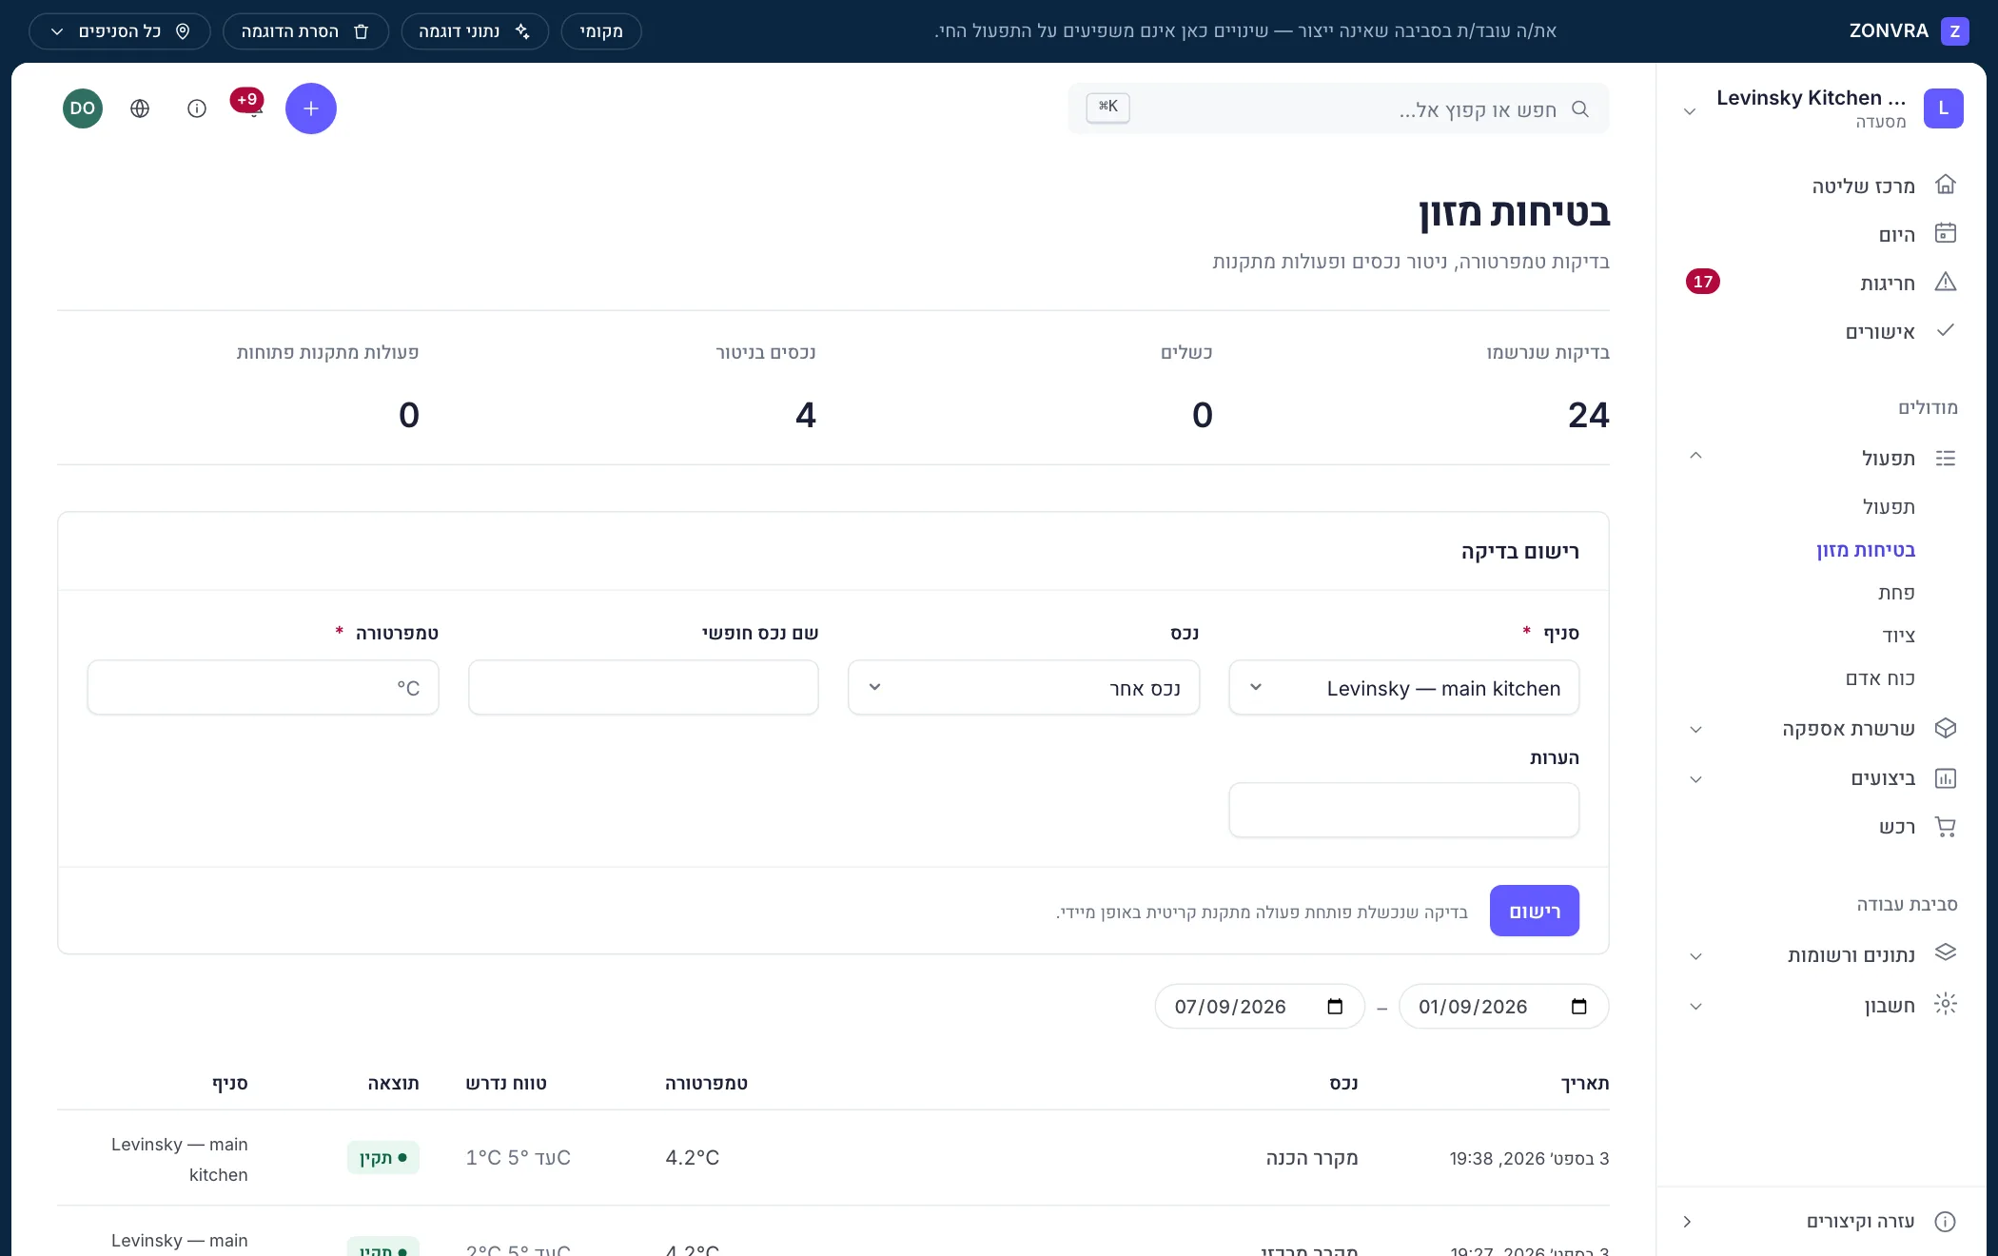Click the ZONVRA logo icon
The width and height of the screenshot is (1998, 1256).
coord(1955,31)
